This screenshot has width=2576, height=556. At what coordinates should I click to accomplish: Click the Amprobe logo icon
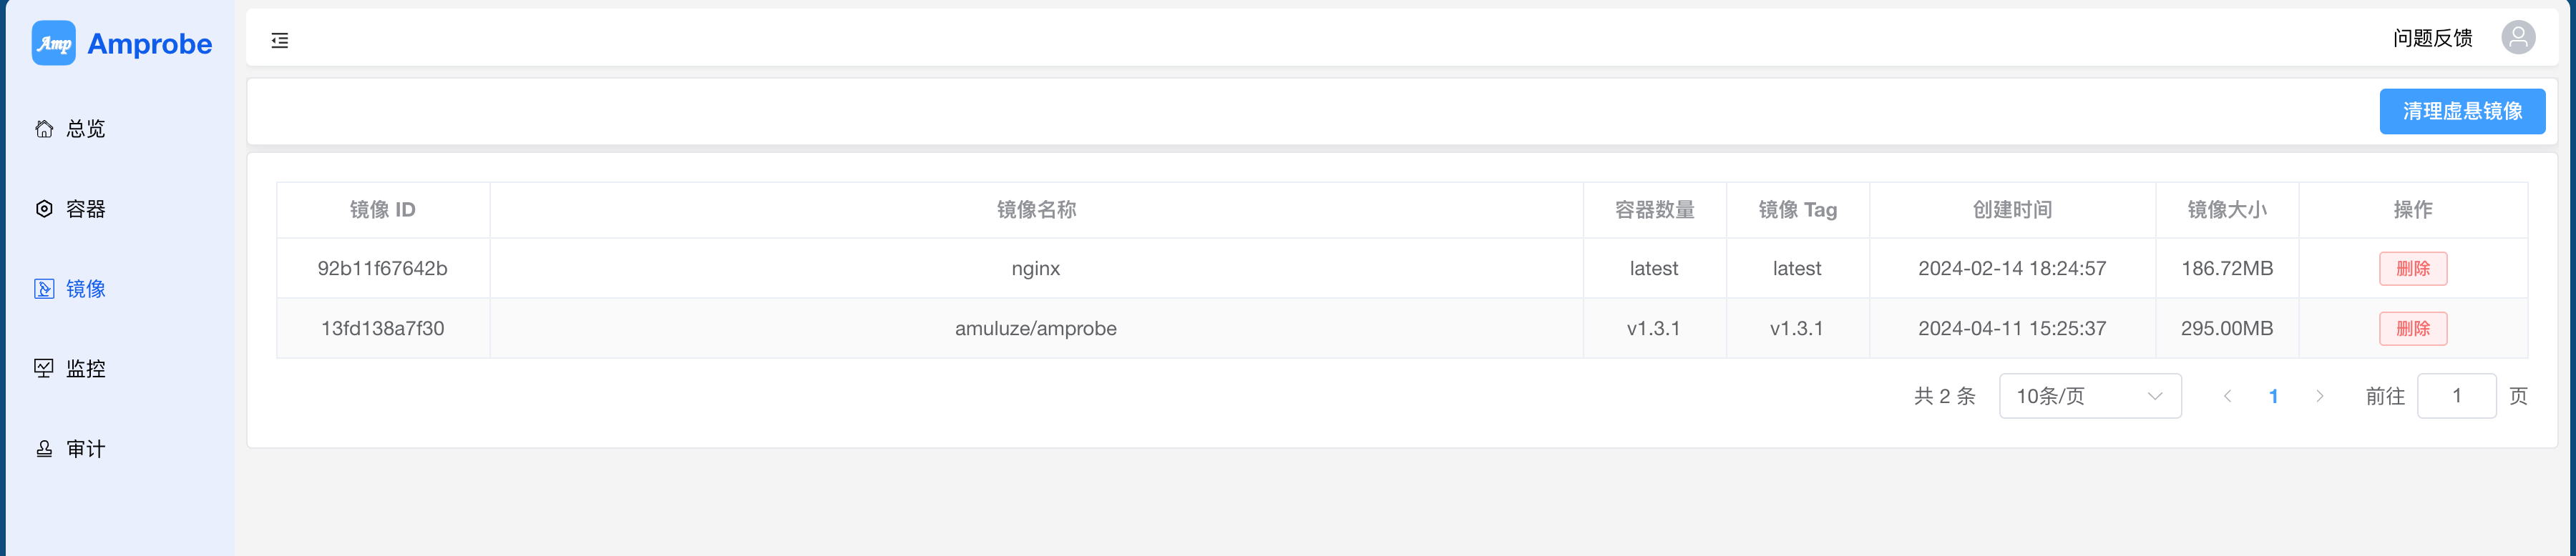pyautogui.click(x=53, y=43)
